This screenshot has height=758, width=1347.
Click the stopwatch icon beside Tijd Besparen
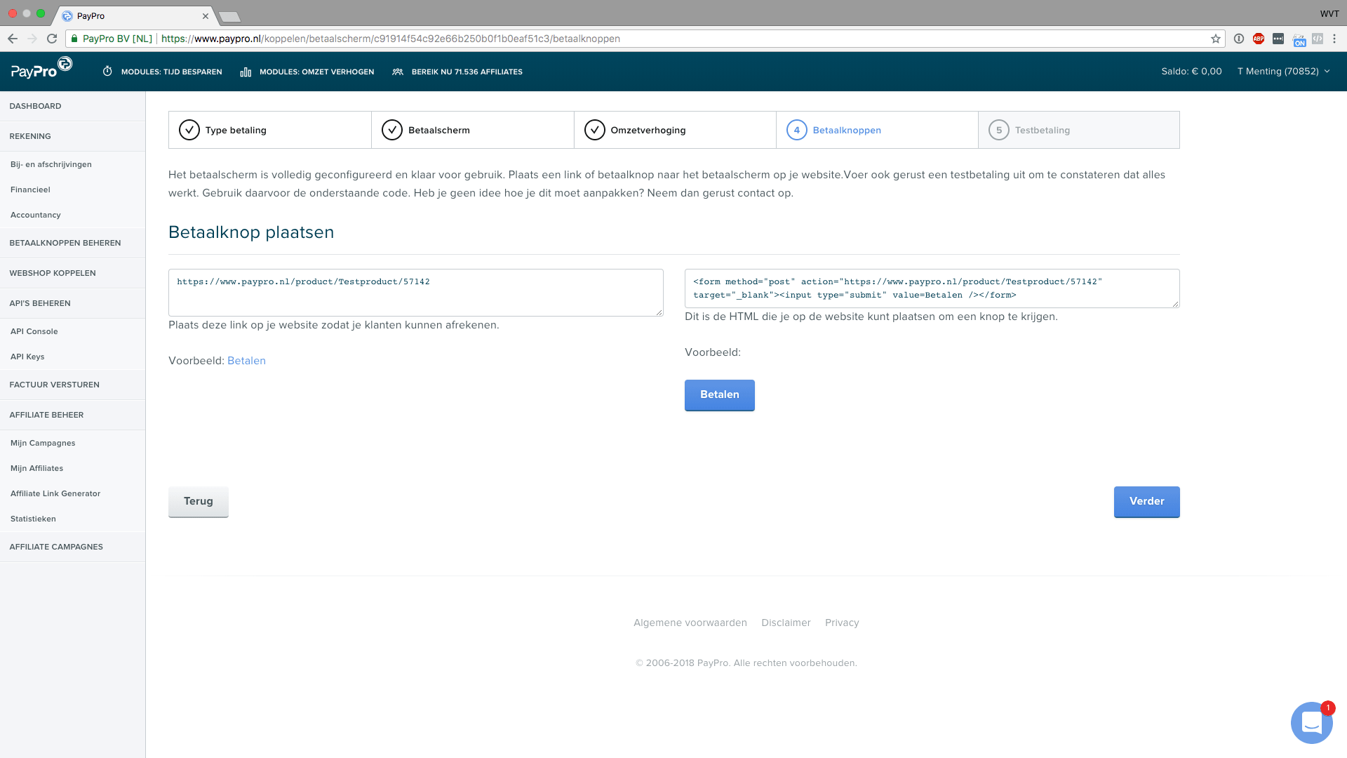pos(107,72)
